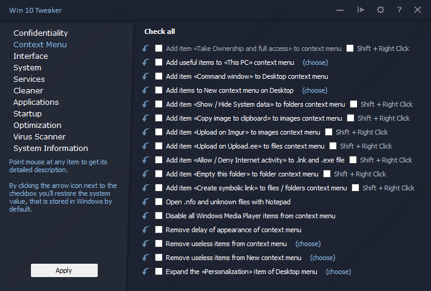
Task: Restore default for Create symbolic link item
Action: click(x=146, y=188)
